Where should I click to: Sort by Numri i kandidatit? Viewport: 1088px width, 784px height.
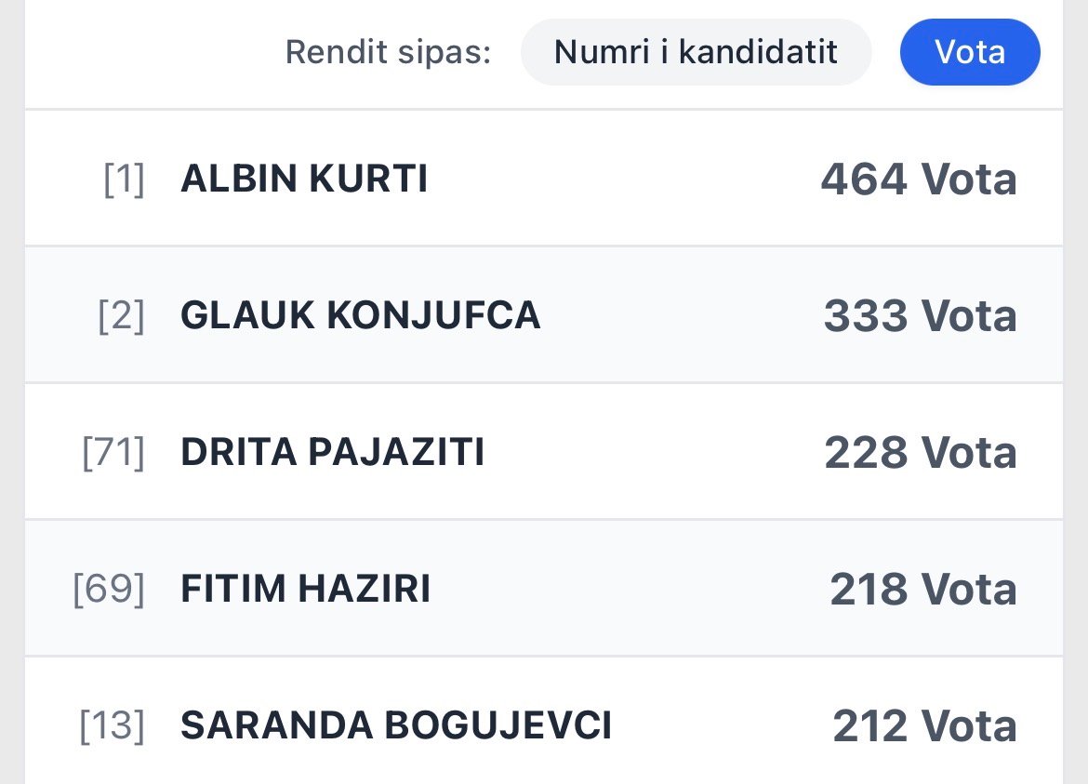[696, 52]
